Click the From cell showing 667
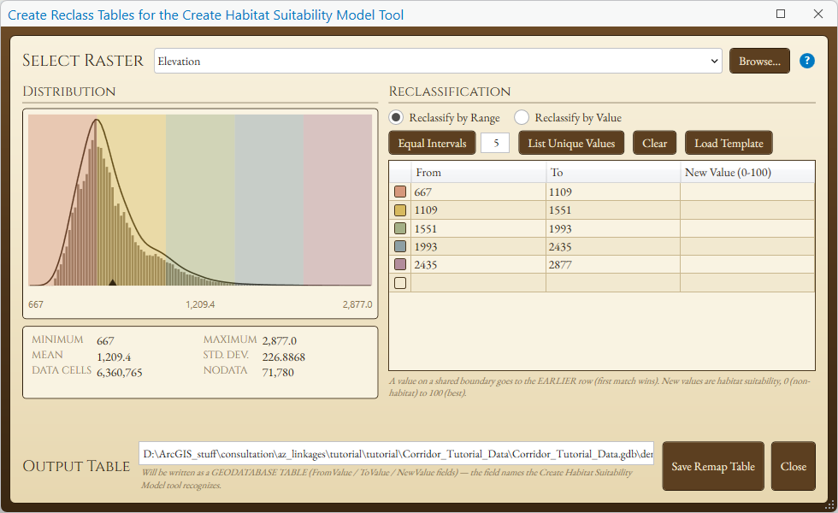Viewport: 838px width, 513px height. [x=478, y=192]
